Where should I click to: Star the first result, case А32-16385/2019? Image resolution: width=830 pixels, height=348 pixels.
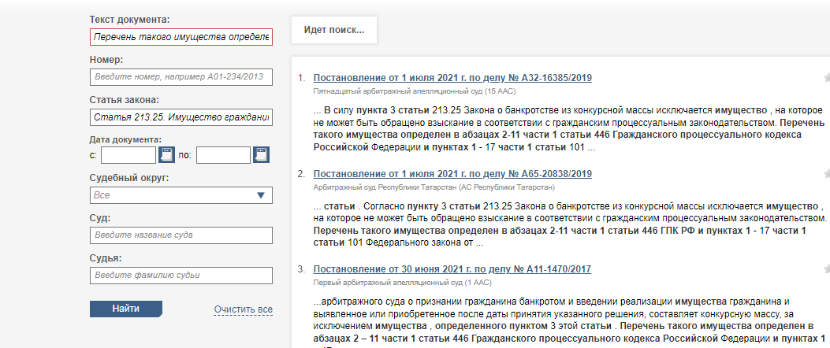point(826,78)
